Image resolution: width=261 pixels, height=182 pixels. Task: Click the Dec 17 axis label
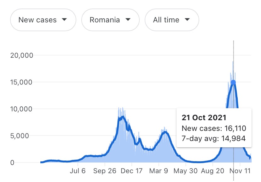(131, 171)
